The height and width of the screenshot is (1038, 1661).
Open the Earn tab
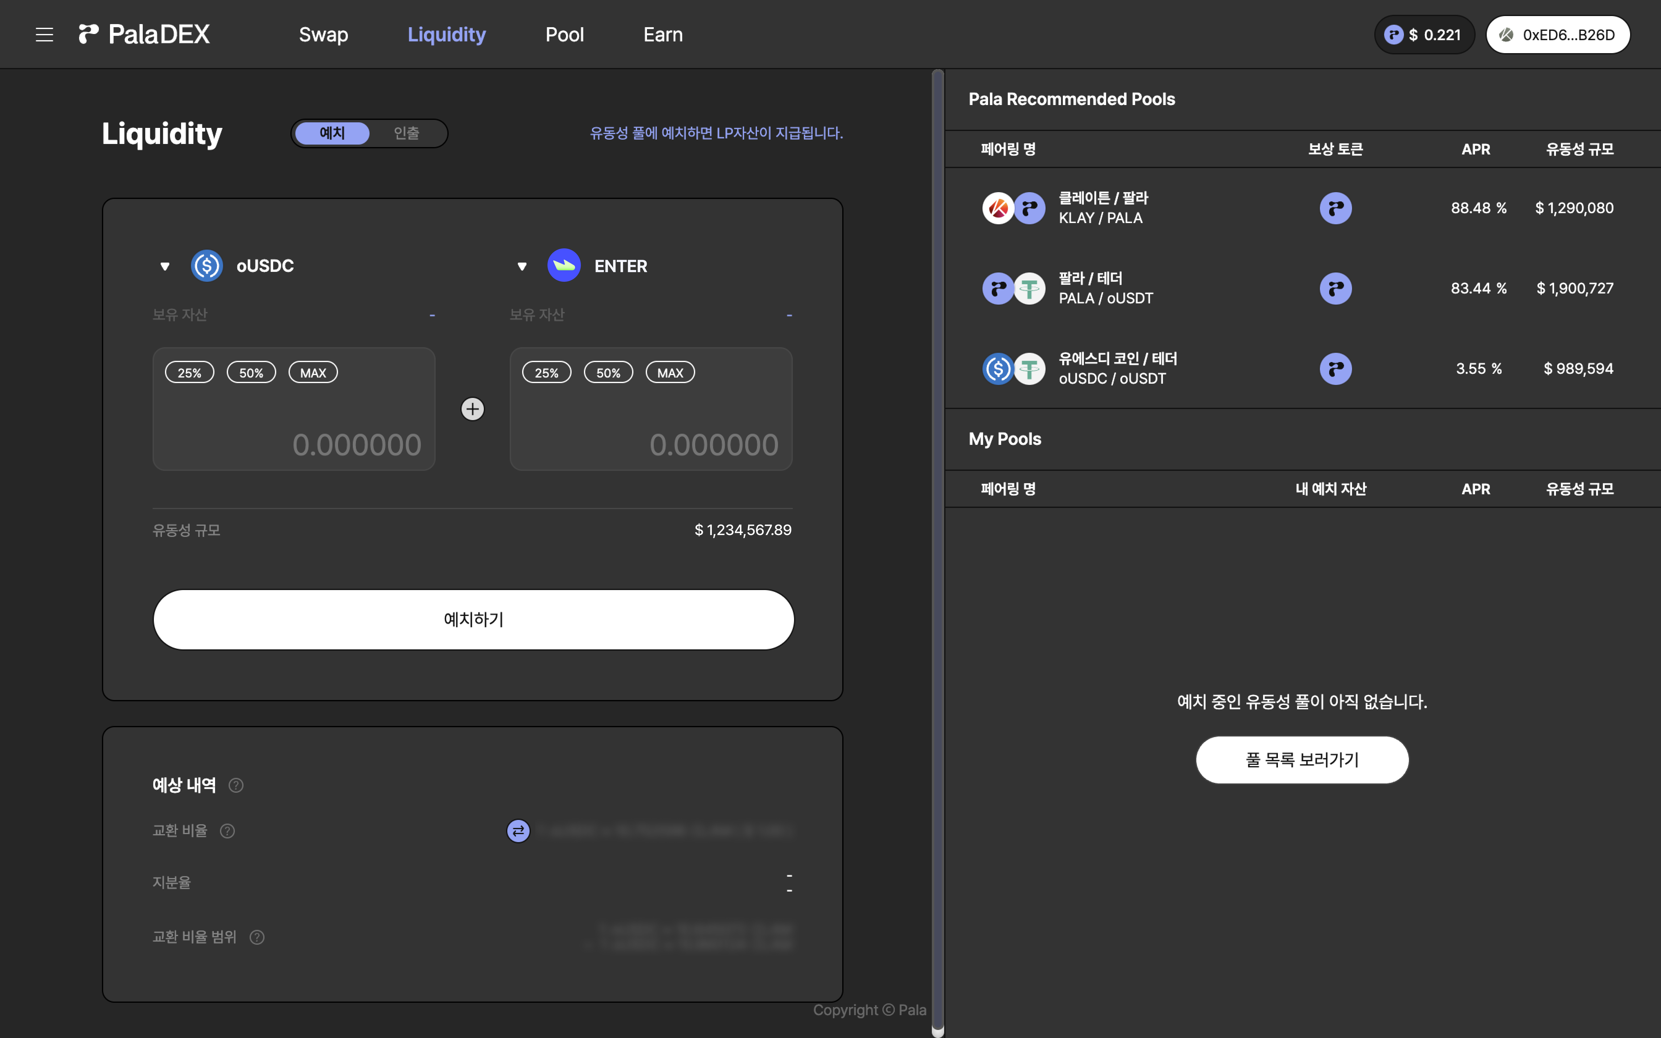coord(663,34)
